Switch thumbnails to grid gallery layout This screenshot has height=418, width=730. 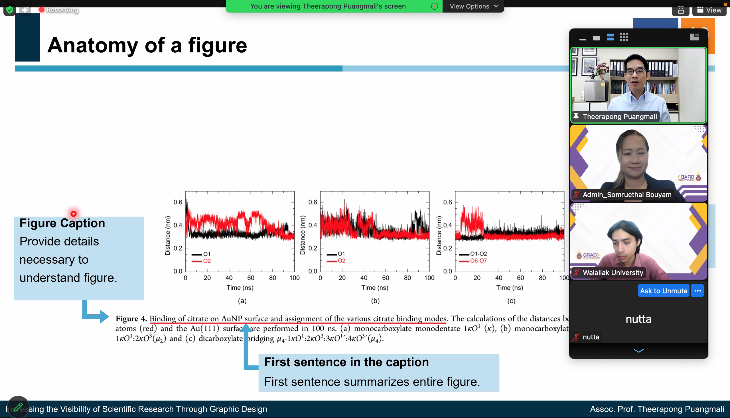[x=624, y=37]
